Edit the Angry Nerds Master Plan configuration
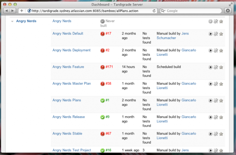 216,84
